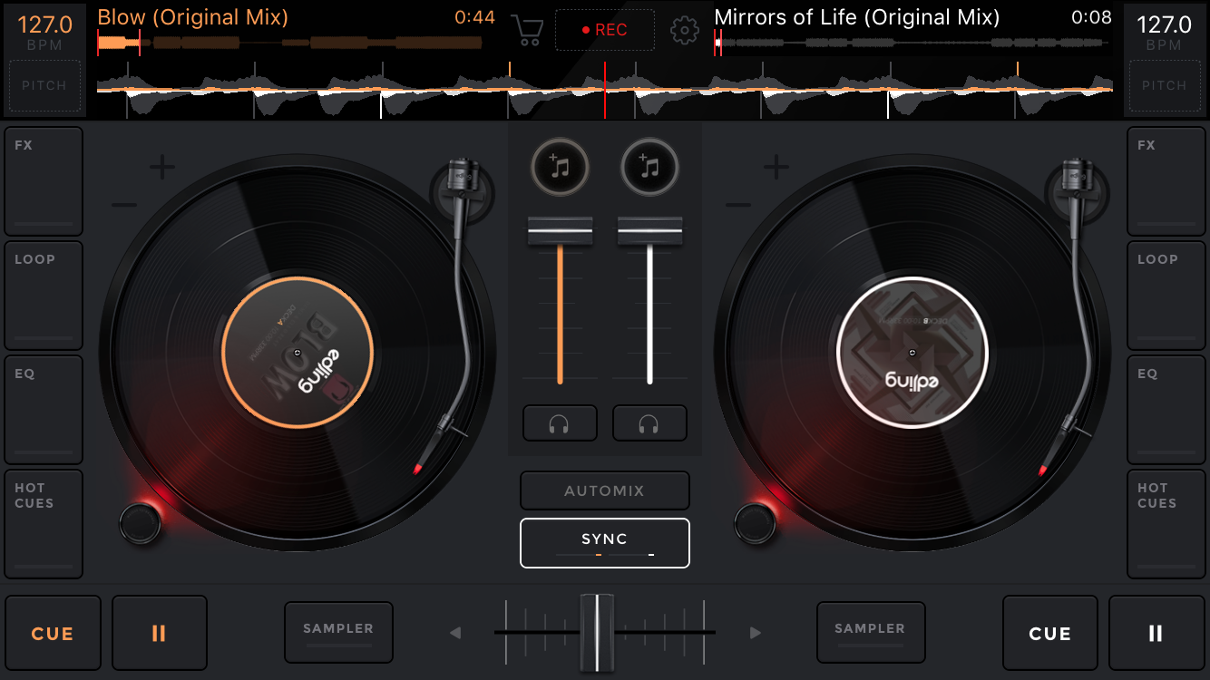Screen dimensions: 1210x680
Task: Expand the left deck FX panel
Action: tap(44, 180)
